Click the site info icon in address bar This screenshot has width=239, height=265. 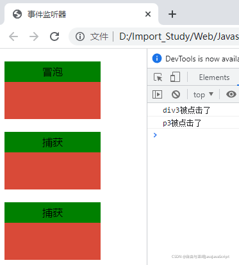pos(80,36)
